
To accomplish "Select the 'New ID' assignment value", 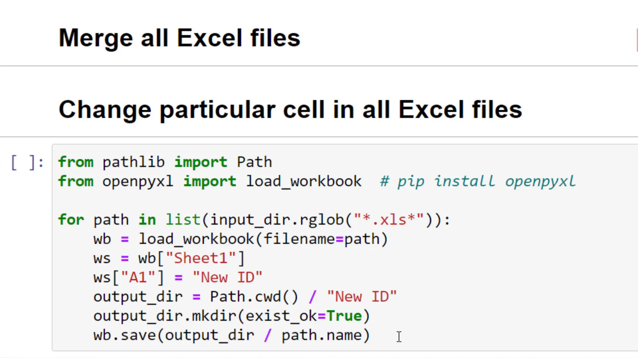I will click(x=227, y=277).
